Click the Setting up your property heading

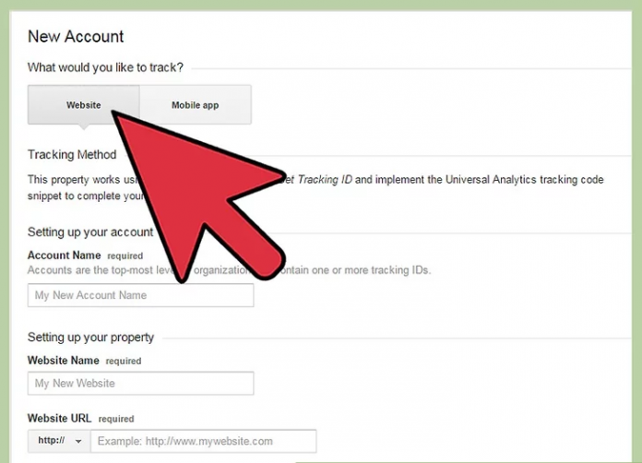tap(90, 337)
